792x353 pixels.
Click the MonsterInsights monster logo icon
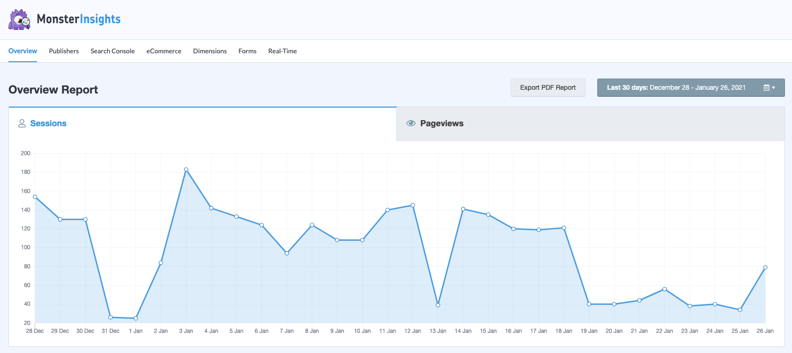19,20
